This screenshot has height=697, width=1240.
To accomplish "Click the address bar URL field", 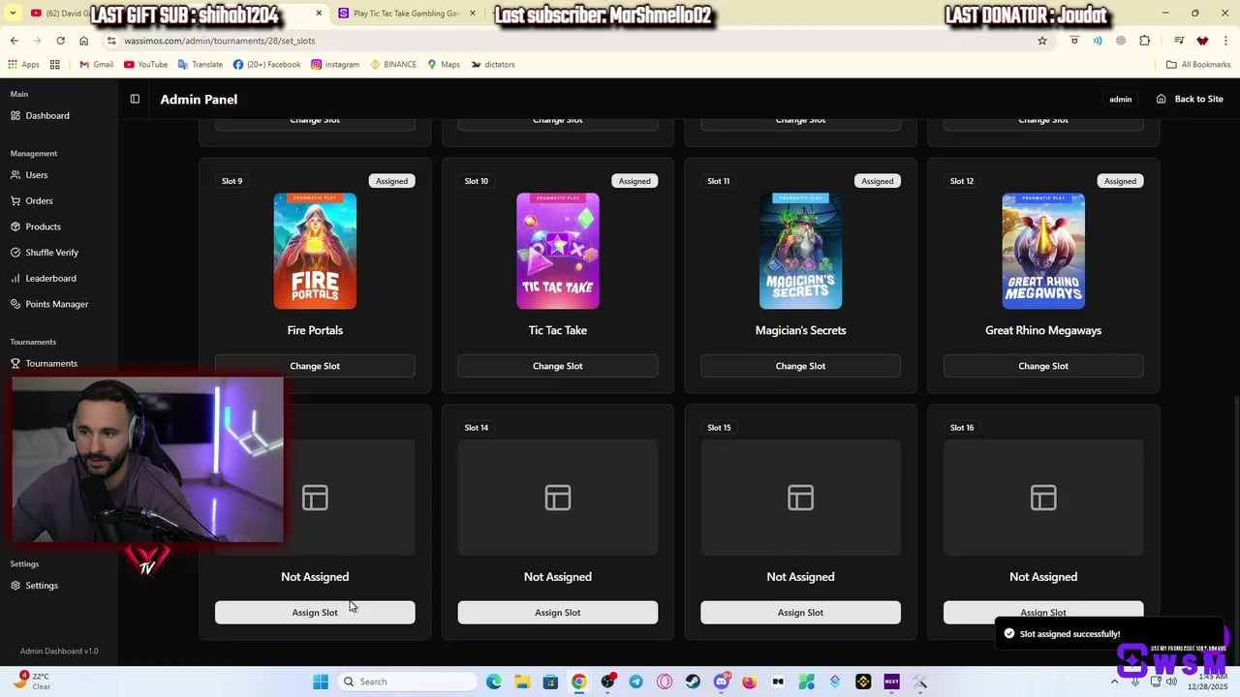I will click(x=572, y=41).
